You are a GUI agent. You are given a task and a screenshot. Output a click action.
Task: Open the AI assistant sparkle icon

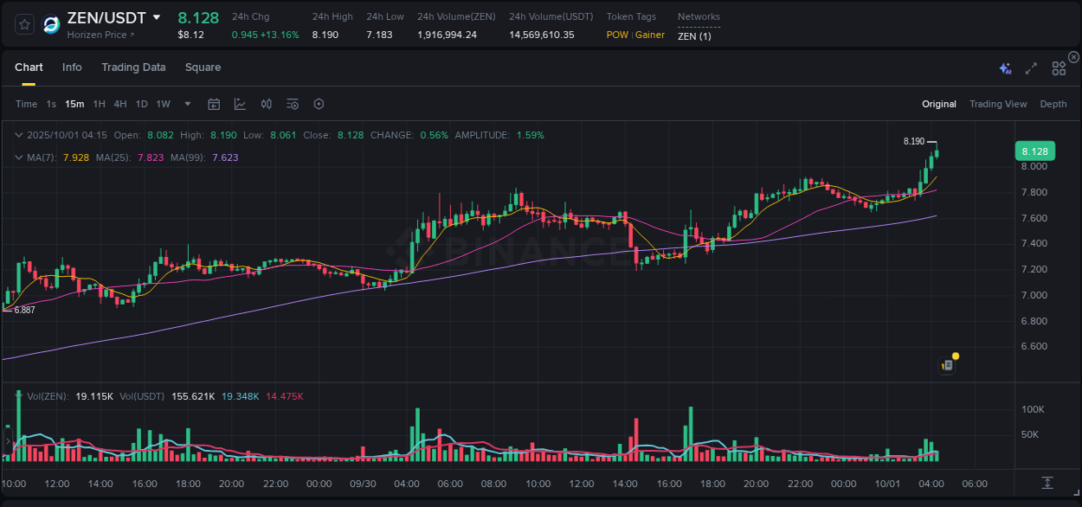[x=1004, y=67]
